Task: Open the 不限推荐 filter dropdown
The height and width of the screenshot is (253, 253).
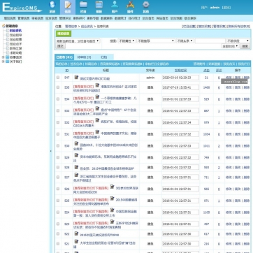Action: pos(156,41)
